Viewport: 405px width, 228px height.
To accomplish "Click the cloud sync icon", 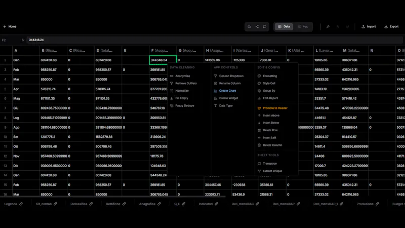I will tap(249, 27).
